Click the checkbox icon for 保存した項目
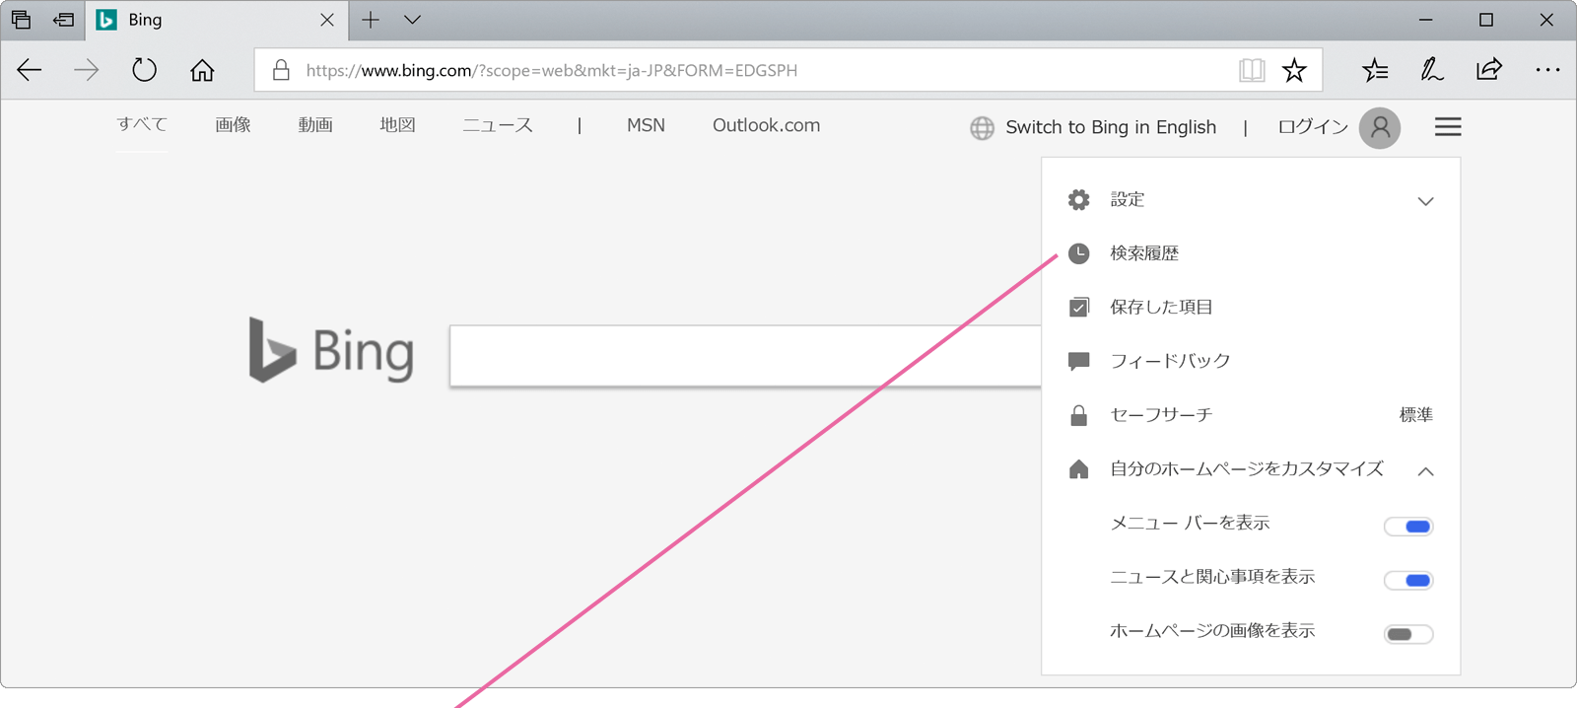 (1079, 308)
